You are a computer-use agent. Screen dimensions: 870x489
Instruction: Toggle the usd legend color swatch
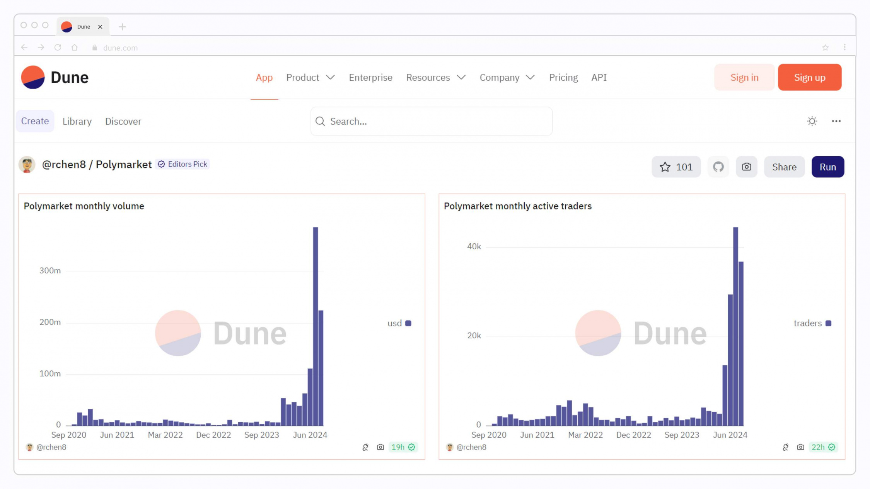point(408,323)
